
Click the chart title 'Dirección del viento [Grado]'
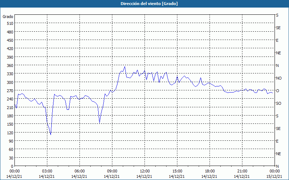click(149, 4)
